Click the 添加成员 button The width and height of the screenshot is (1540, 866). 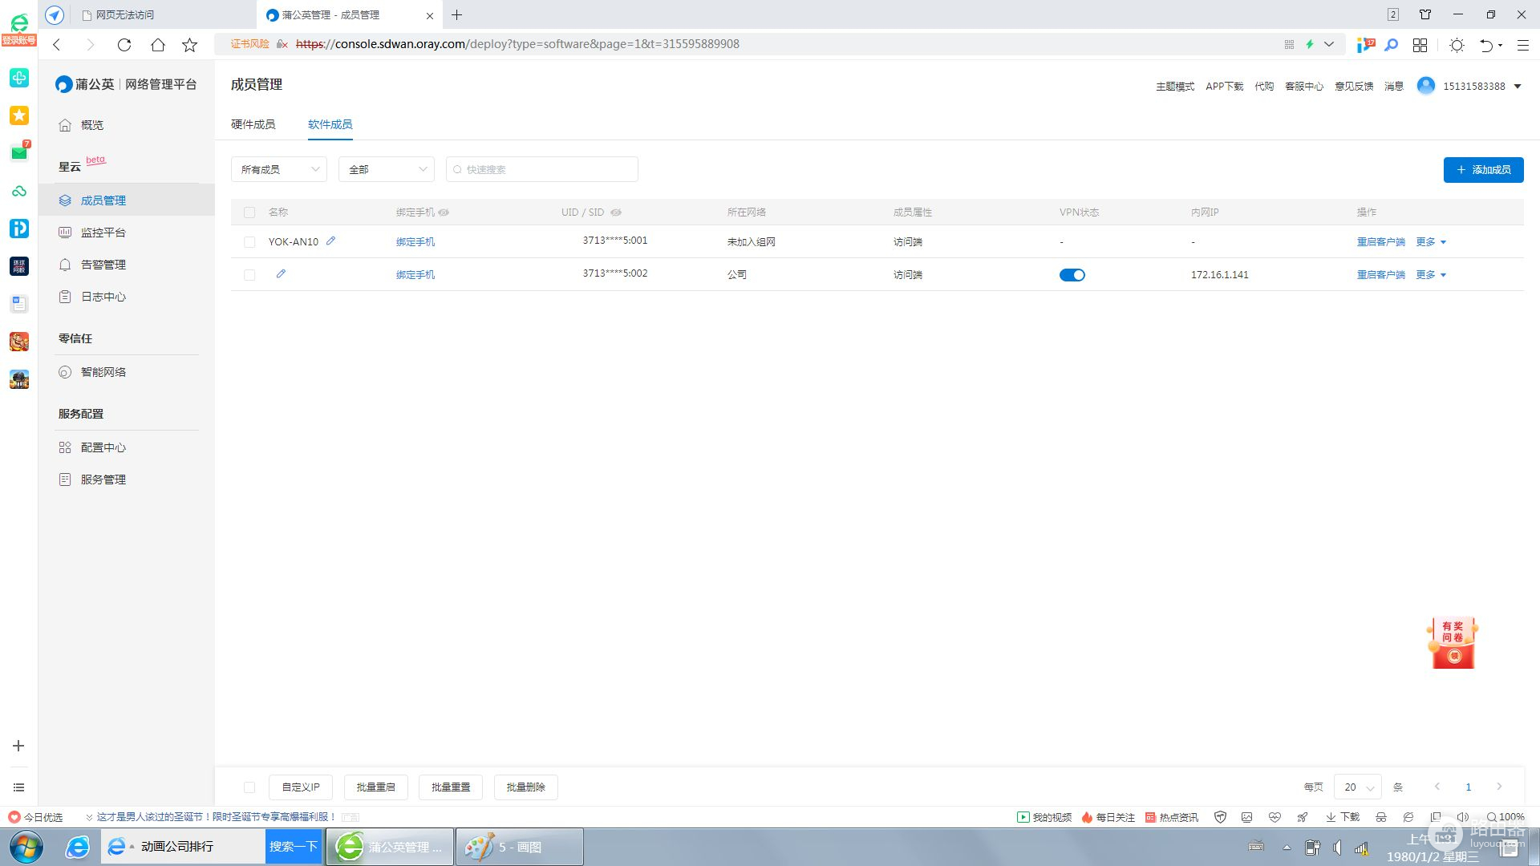click(1483, 170)
